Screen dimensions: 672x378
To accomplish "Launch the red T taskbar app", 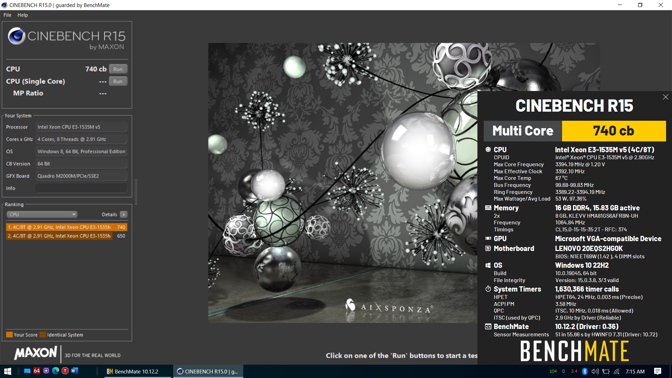I will [65, 371].
